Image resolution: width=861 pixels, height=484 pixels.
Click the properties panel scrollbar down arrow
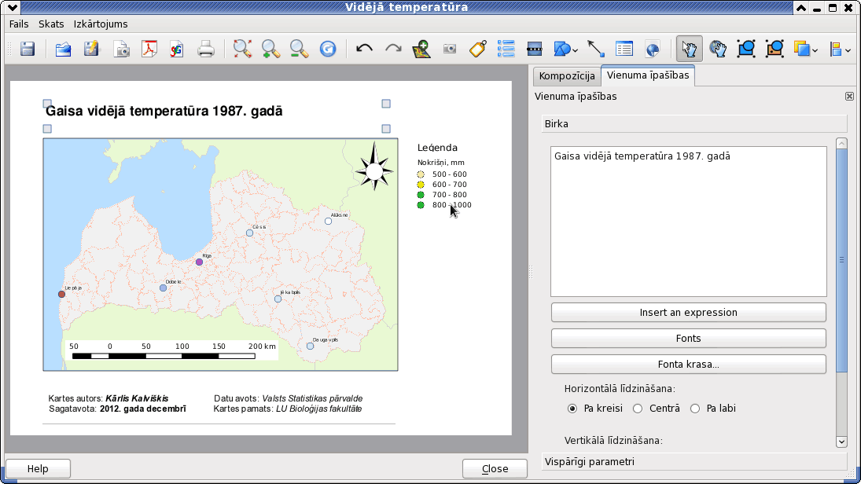pyautogui.click(x=841, y=442)
